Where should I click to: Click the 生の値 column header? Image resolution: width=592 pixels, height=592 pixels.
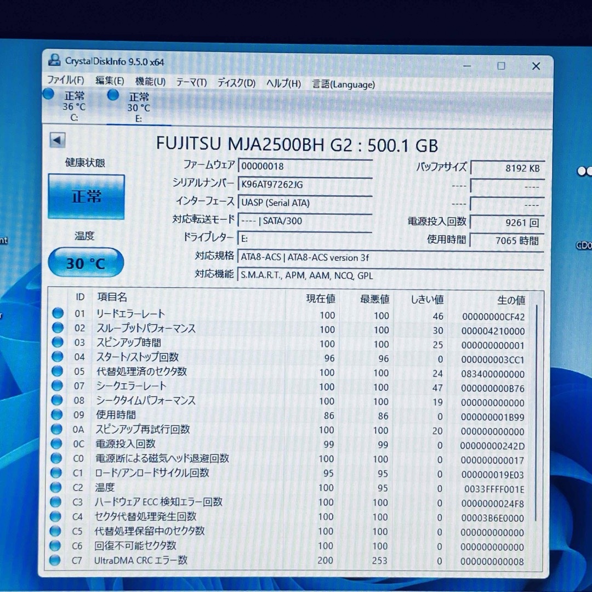(511, 300)
